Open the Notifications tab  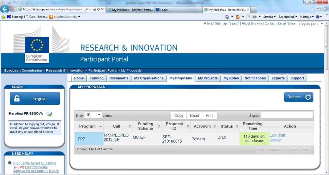coord(255,78)
